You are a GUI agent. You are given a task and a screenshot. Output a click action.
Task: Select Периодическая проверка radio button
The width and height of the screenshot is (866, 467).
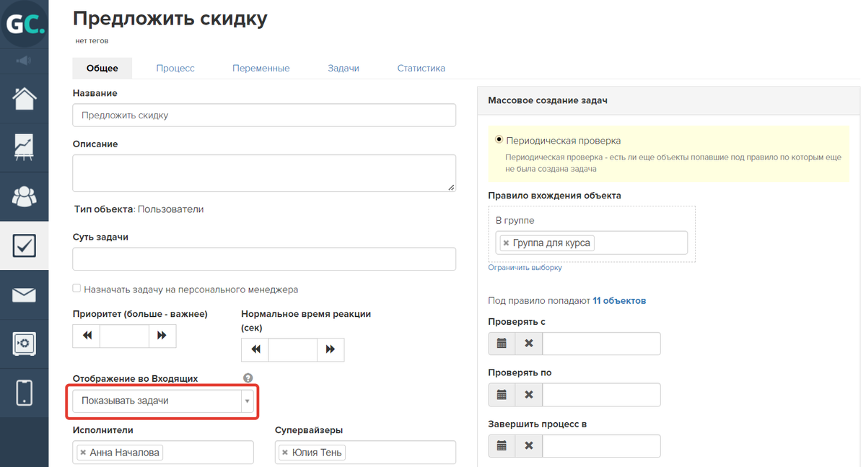[499, 140]
